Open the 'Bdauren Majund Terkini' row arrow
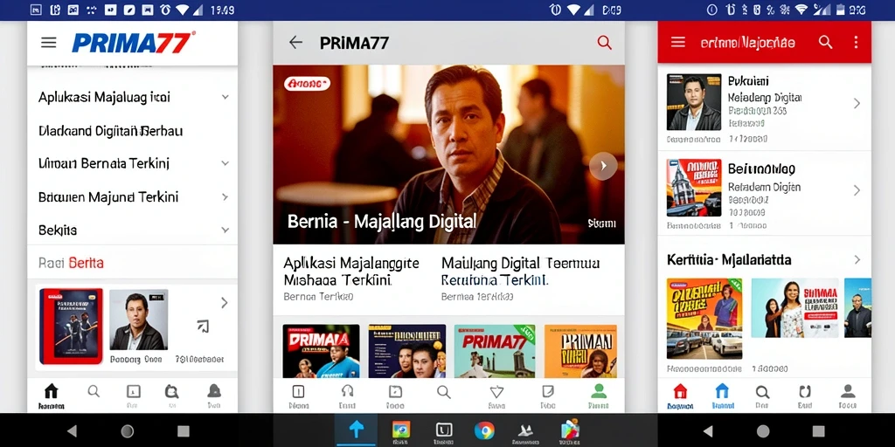The width and height of the screenshot is (895, 447). (225, 197)
